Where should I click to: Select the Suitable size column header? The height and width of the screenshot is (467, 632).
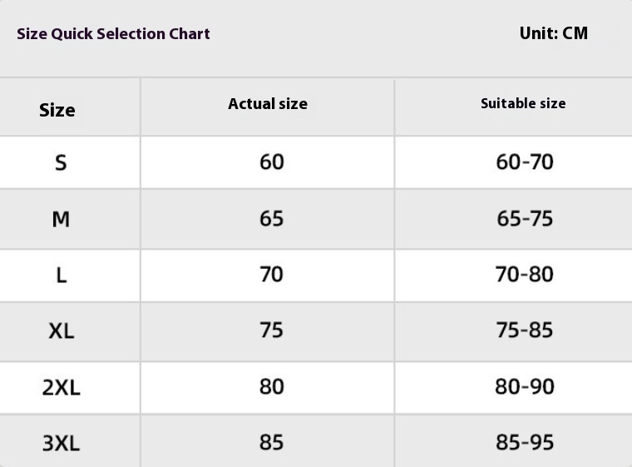click(x=523, y=104)
